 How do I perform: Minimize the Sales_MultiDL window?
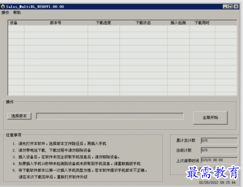click(x=225, y=6)
